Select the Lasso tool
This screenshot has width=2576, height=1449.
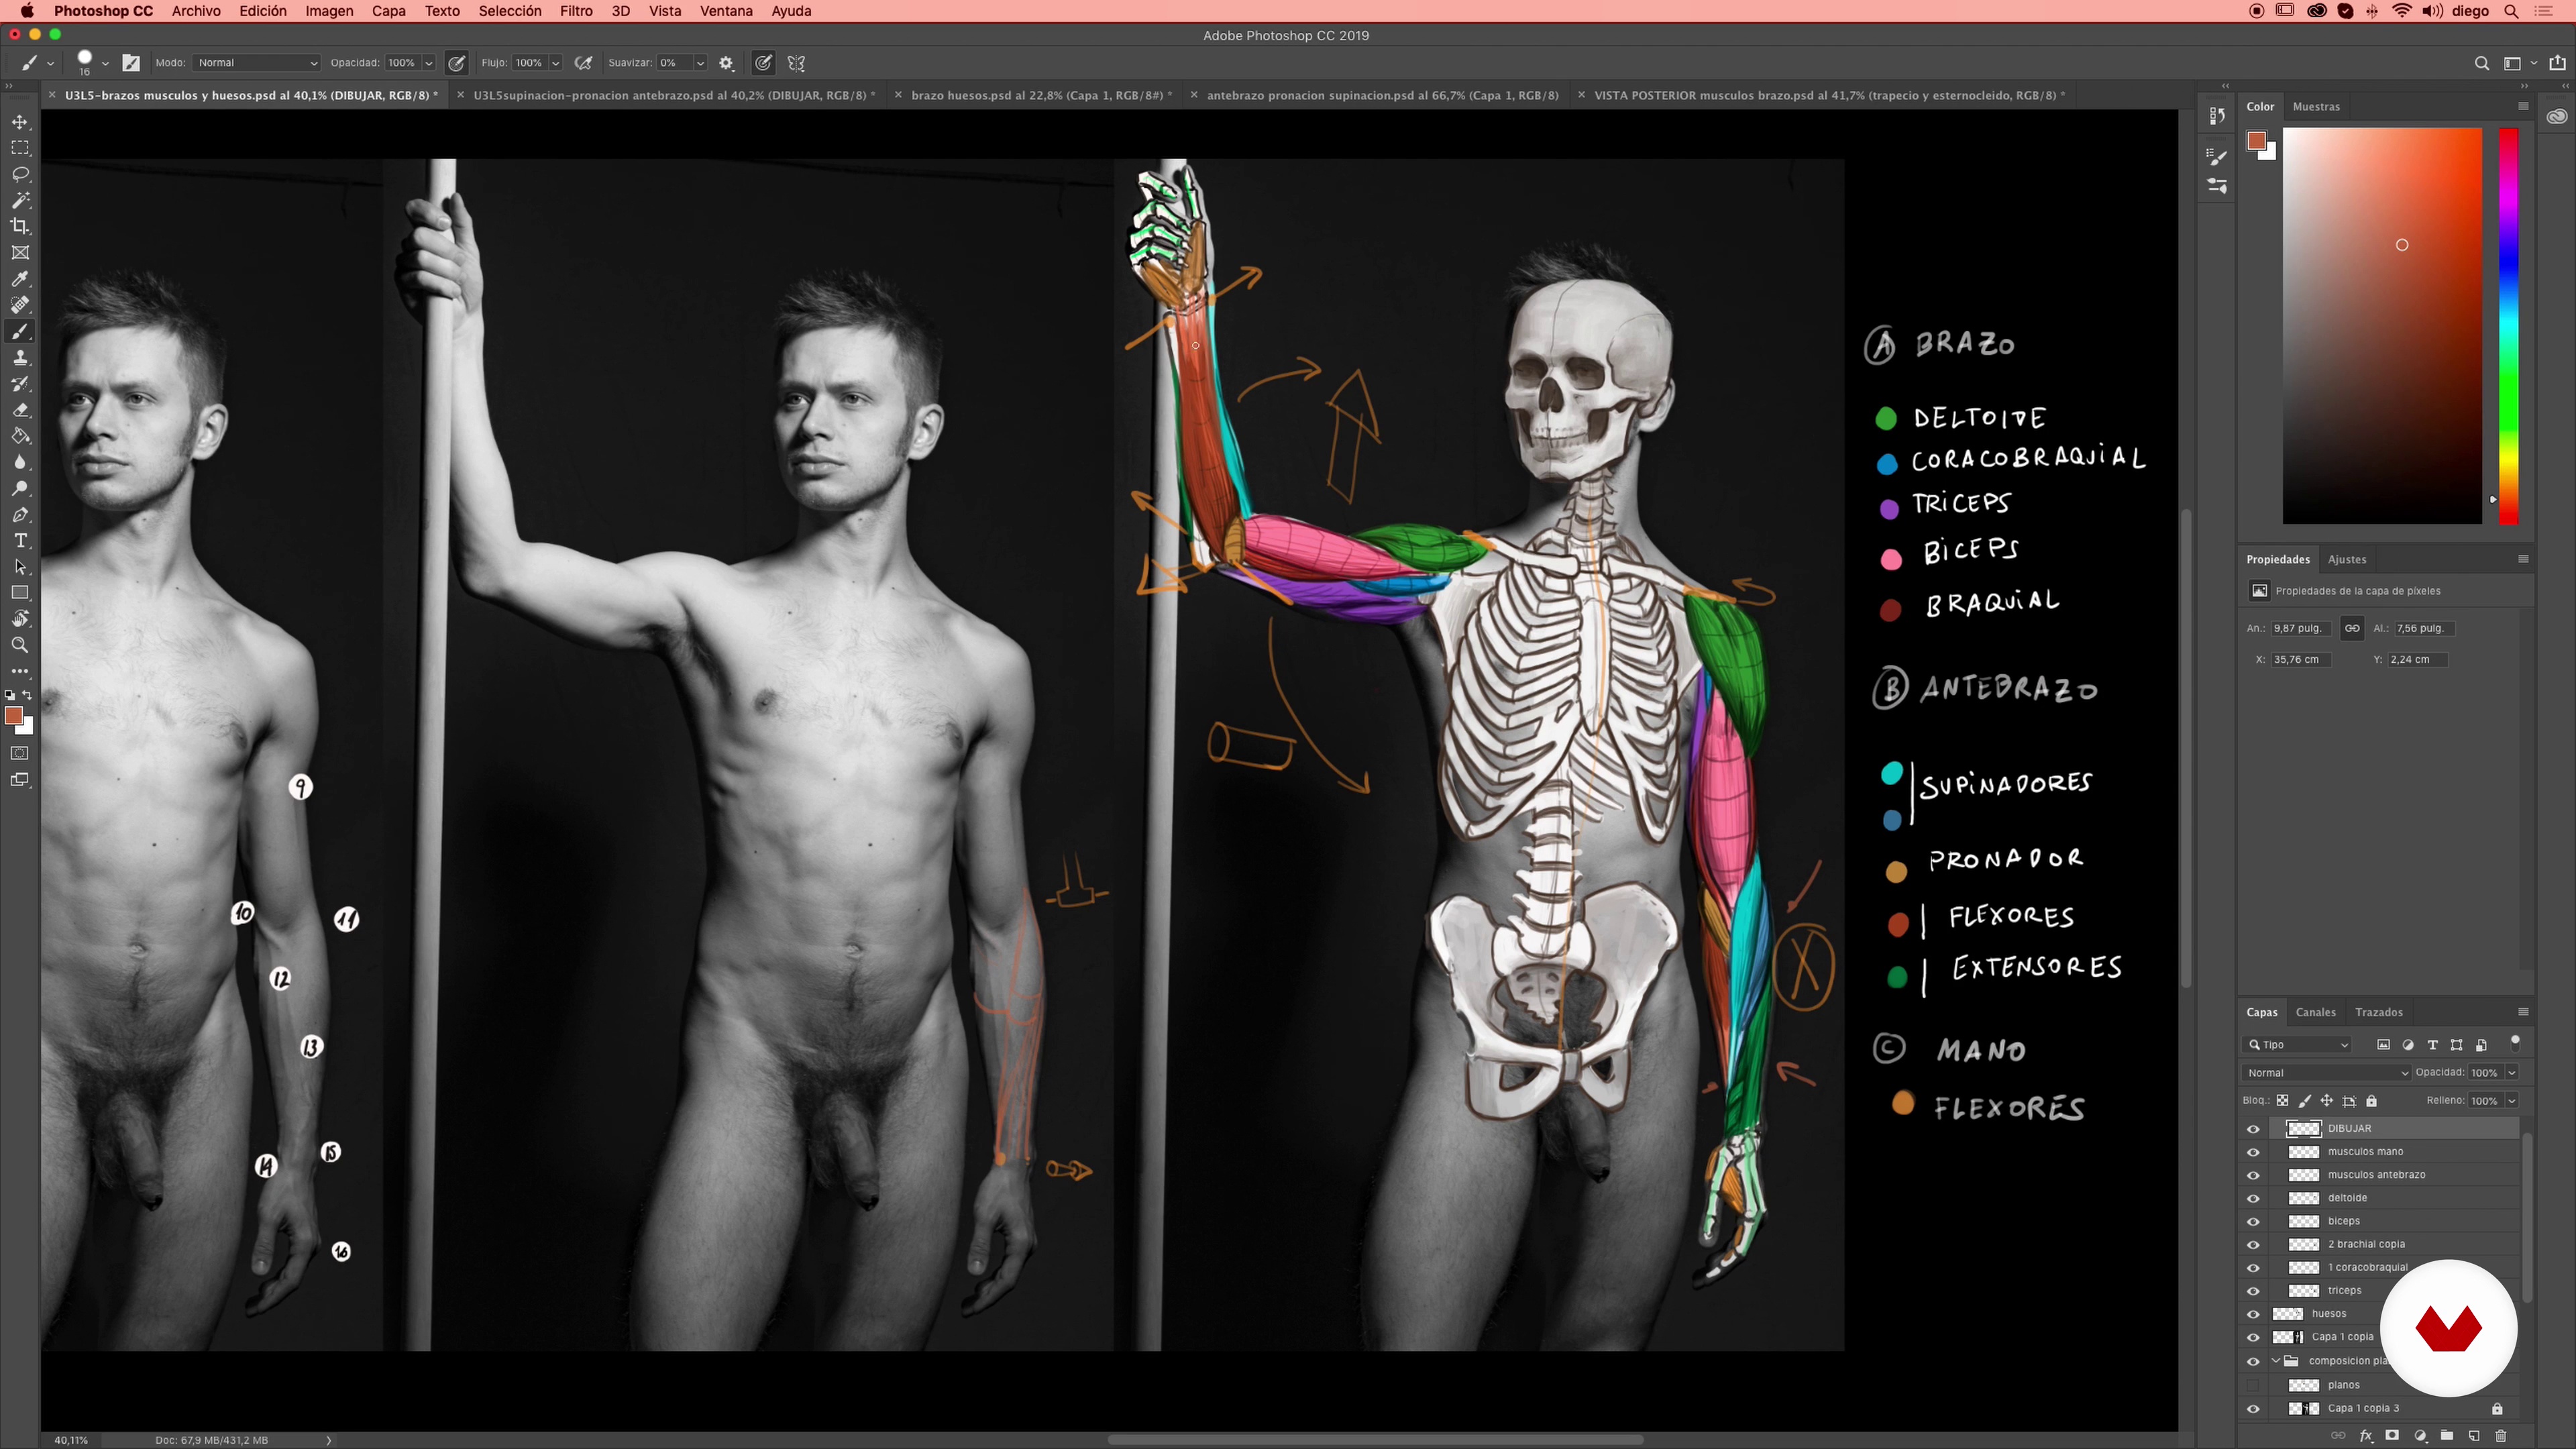[20, 174]
